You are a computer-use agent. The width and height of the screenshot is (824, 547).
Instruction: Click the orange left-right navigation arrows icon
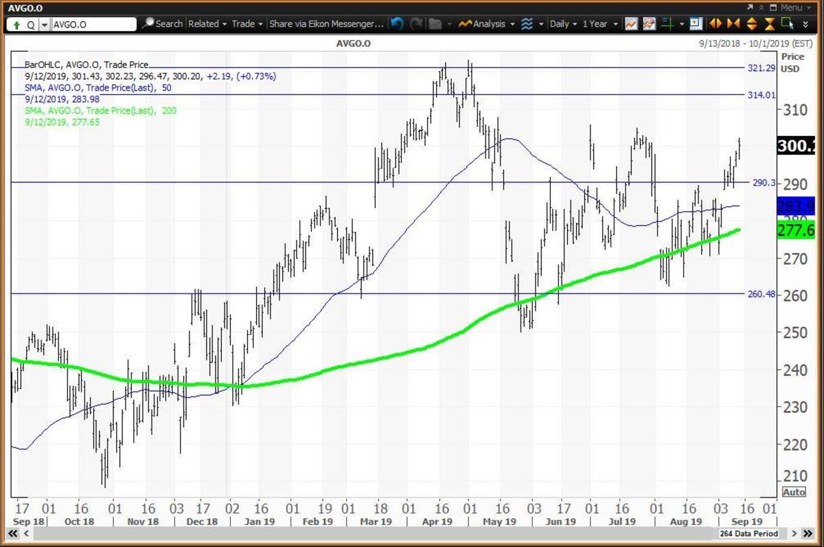(716, 23)
